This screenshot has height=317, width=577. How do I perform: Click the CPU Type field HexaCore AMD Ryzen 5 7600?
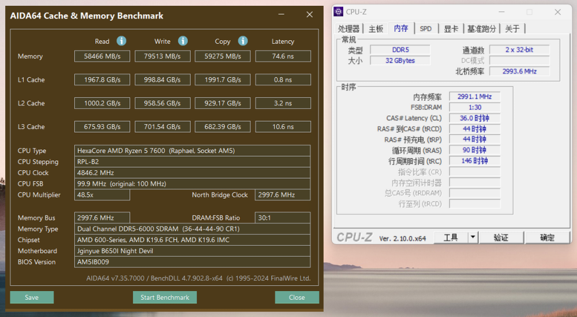pos(193,151)
